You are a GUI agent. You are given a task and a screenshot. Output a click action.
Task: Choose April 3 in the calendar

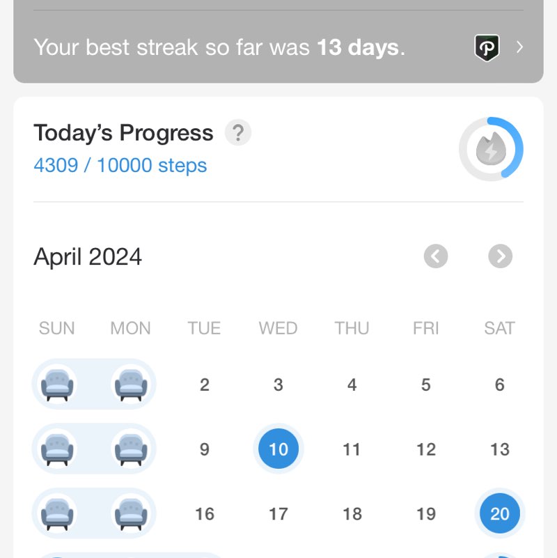(x=278, y=385)
